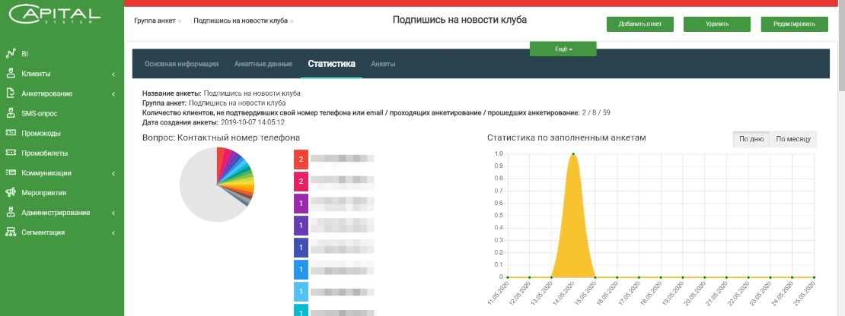The height and width of the screenshot is (316, 845).
Task: Click the Удалить button
Action: pos(717,24)
